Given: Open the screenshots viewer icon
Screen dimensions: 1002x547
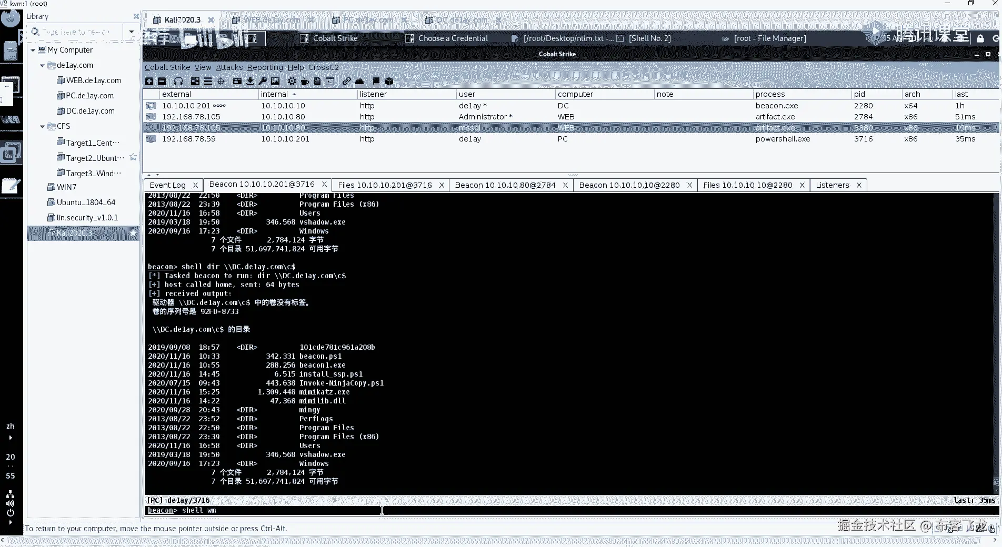Looking at the screenshot, I should pos(275,81).
